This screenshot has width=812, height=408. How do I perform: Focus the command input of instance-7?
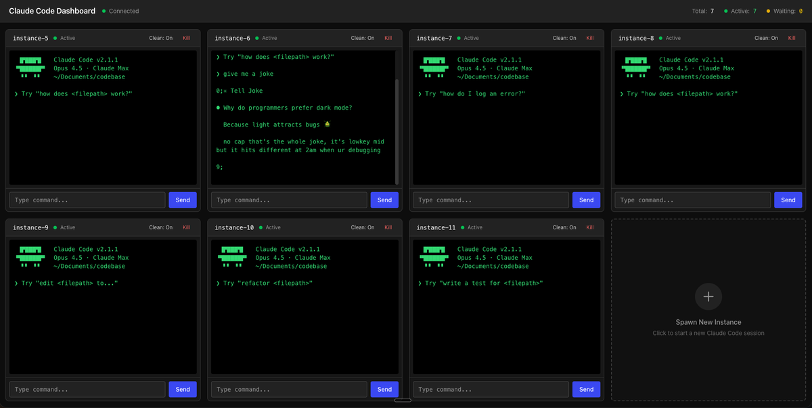[x=491, y=200]
